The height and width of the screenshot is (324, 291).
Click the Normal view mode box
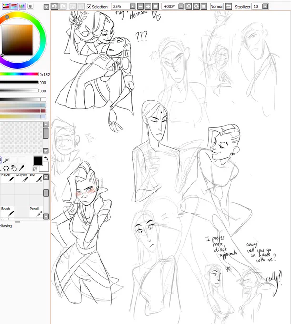pos(217,6)
